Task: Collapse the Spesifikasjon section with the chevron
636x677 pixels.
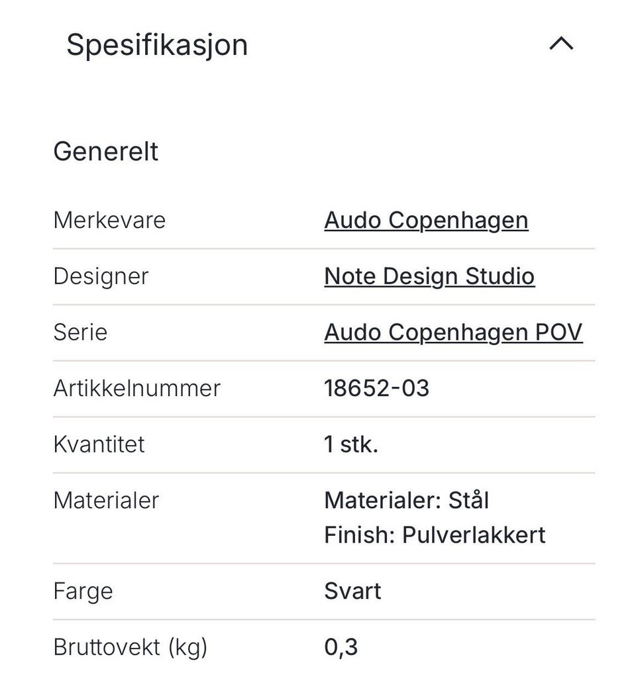Action: [561, 44]
